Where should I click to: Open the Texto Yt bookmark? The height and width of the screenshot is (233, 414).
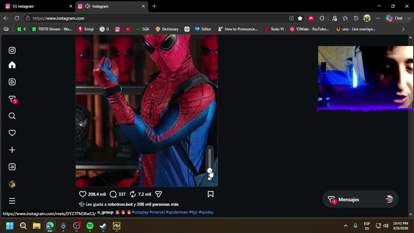274,29
